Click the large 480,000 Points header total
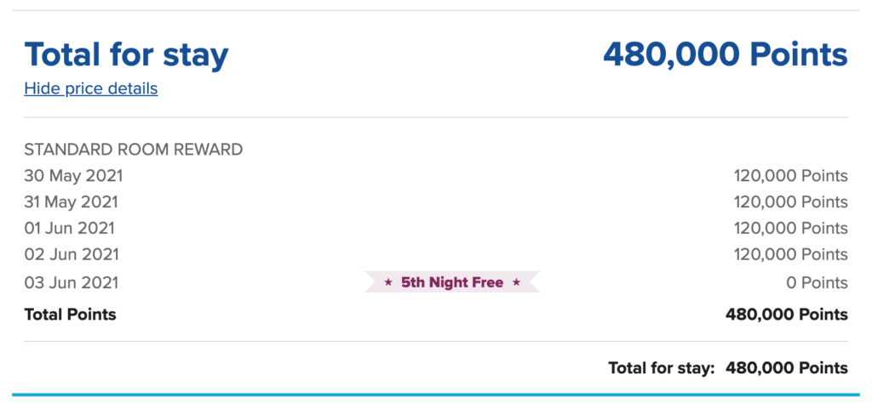872x403 pixels. pos(726,54)
